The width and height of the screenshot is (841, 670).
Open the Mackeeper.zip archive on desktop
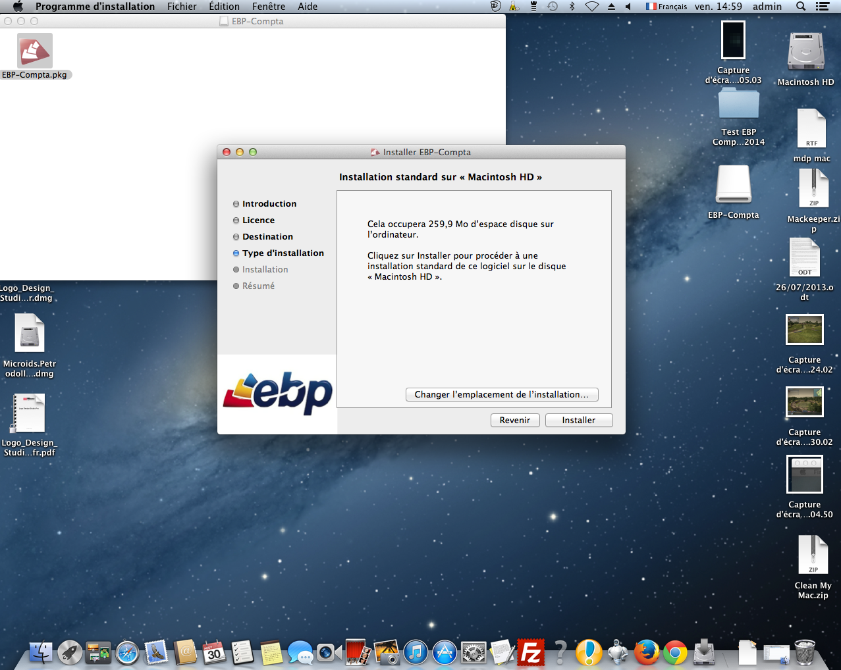tap(814, 189)
